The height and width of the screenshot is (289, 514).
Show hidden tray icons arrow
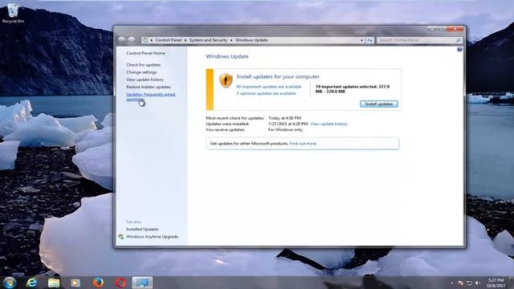[x=452, y=283]
